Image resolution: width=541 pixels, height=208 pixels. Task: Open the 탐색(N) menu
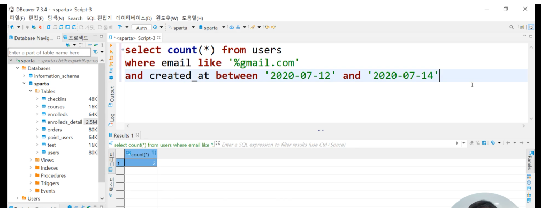point(56,18)
